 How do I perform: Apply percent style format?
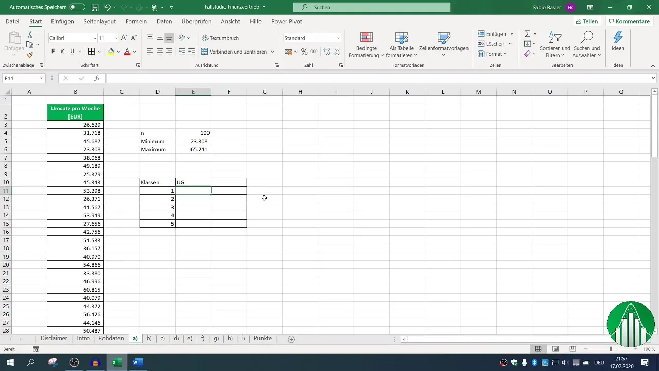tap(304, 52)
